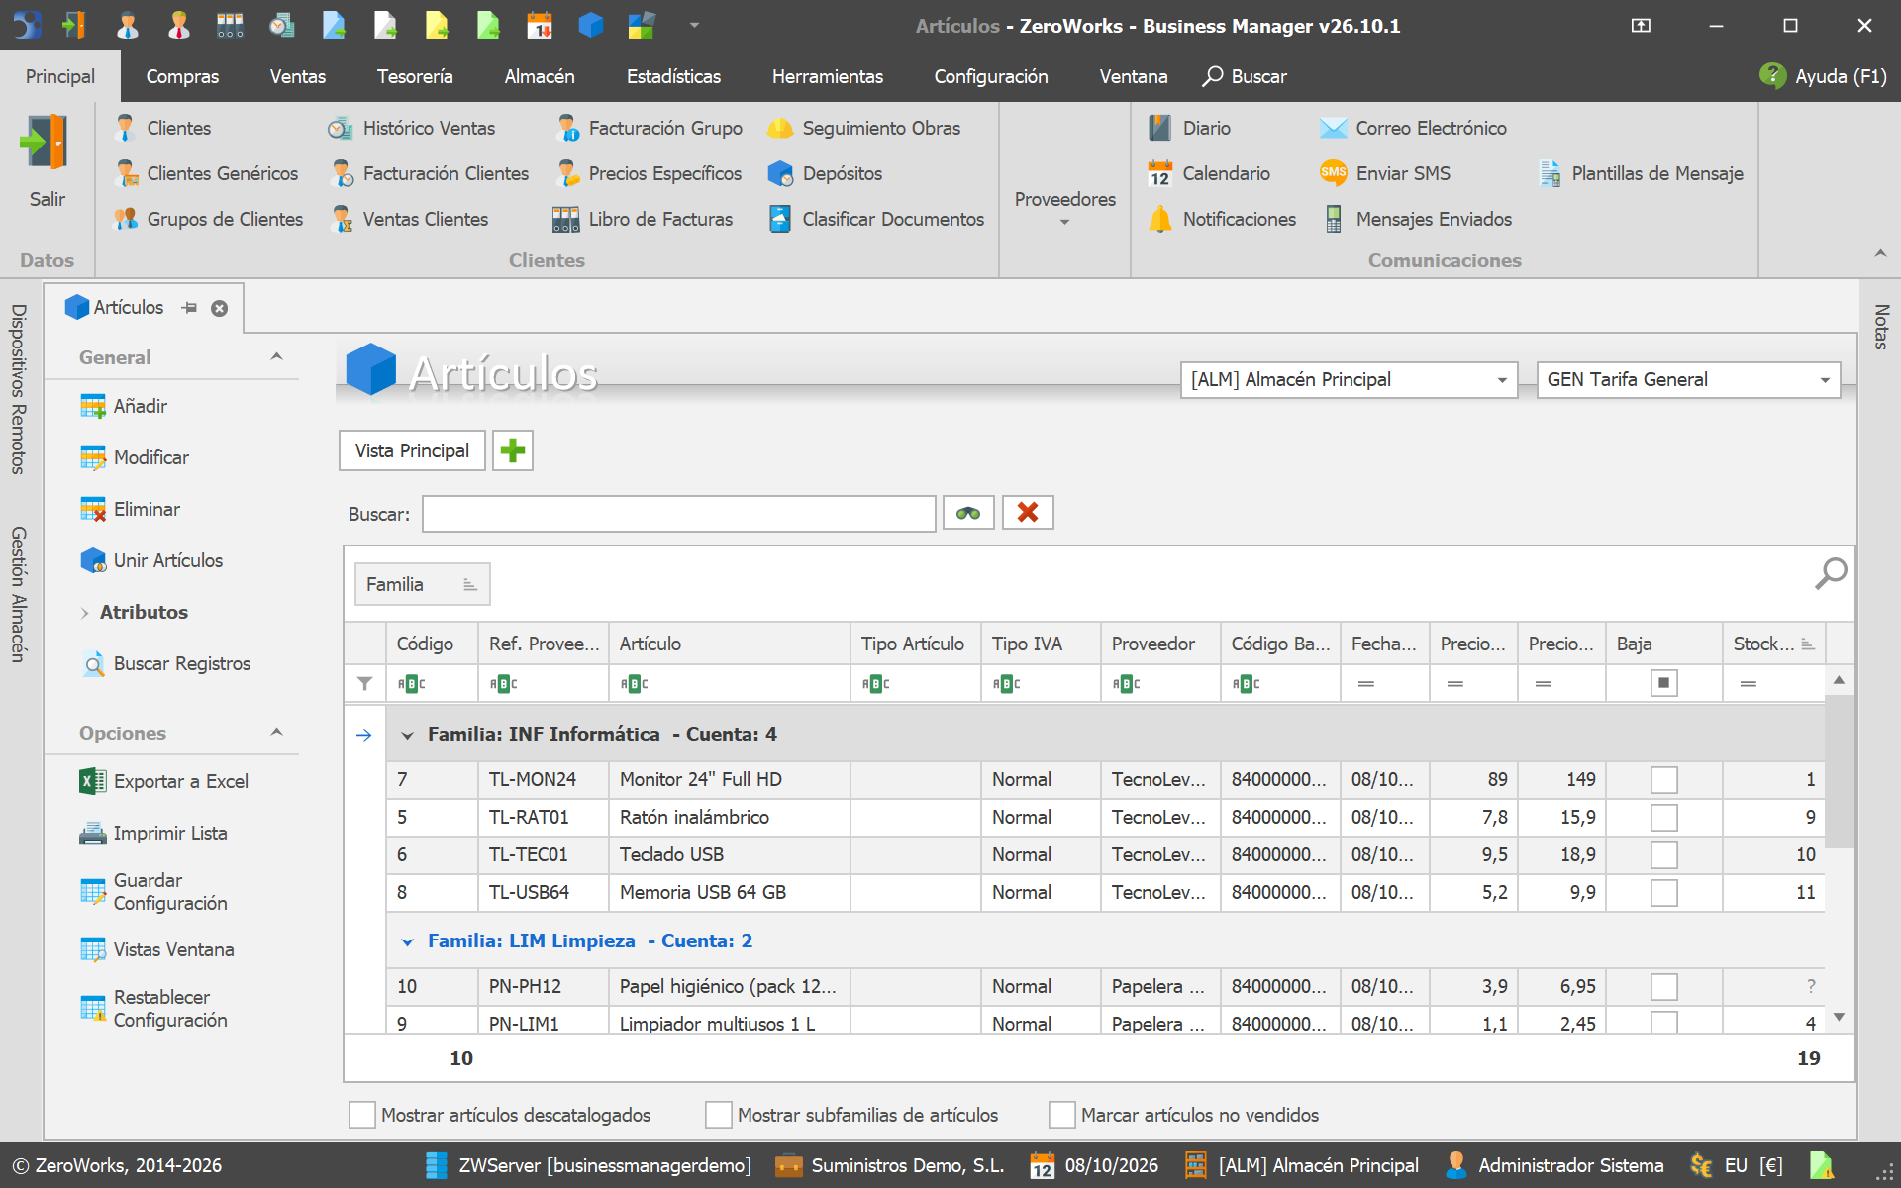Open Notificaciones

pos(1222,219)
